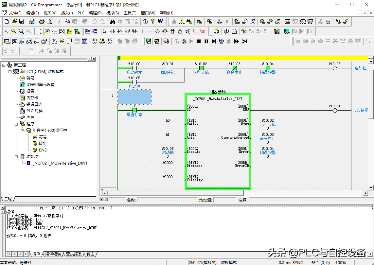Collapse the 新工程 root tree node
This screenshot has width=374, height=265.
click(x=4, y=65)
